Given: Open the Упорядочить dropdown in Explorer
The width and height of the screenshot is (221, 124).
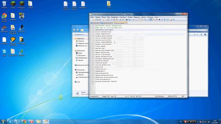Looking at the screenshot, I should 79,34.
